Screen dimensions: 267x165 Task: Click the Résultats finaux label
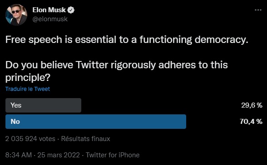point(86,139)
